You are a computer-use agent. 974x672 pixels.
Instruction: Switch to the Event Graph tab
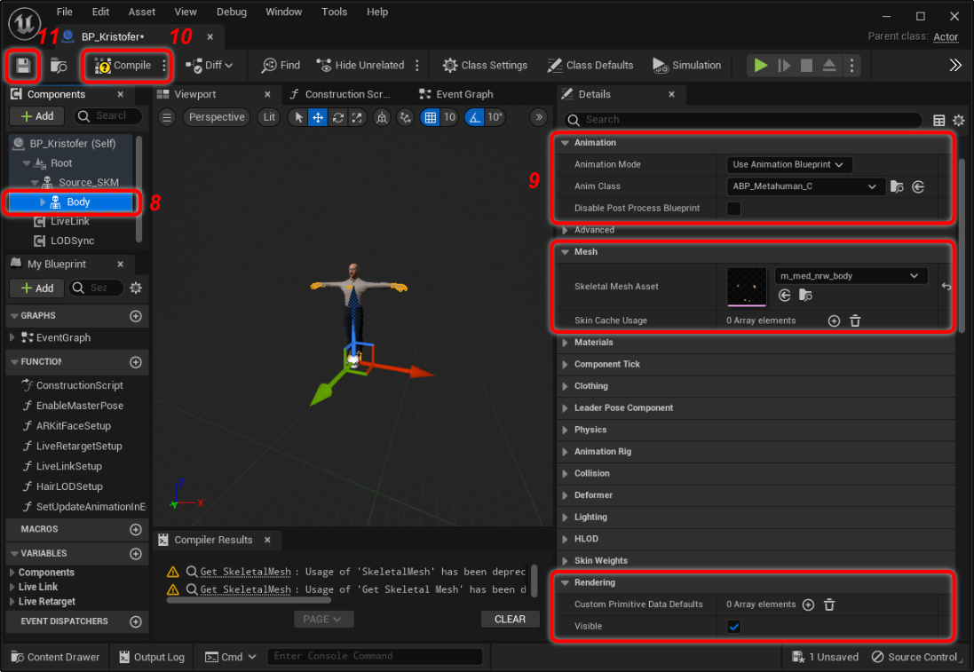coord(463,94)
